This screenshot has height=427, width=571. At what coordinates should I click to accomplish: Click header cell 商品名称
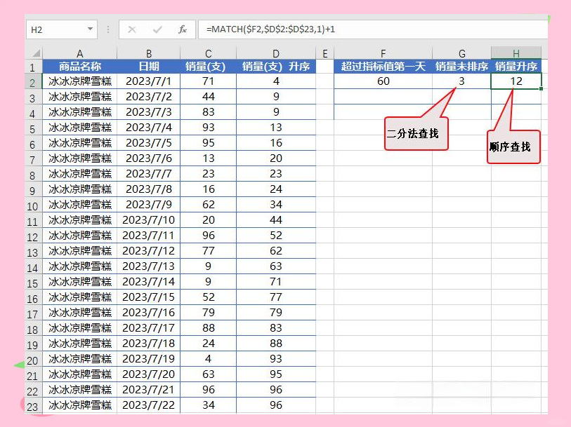tap(80, 67)
